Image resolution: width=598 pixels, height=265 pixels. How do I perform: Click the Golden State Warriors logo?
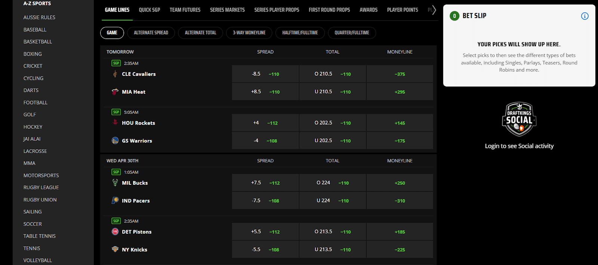[115, 140]
